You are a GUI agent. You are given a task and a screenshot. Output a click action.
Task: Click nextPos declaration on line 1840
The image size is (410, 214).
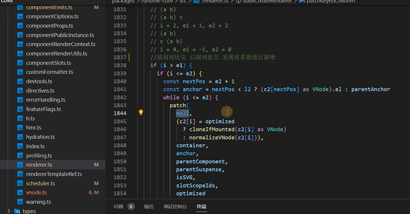194,82
